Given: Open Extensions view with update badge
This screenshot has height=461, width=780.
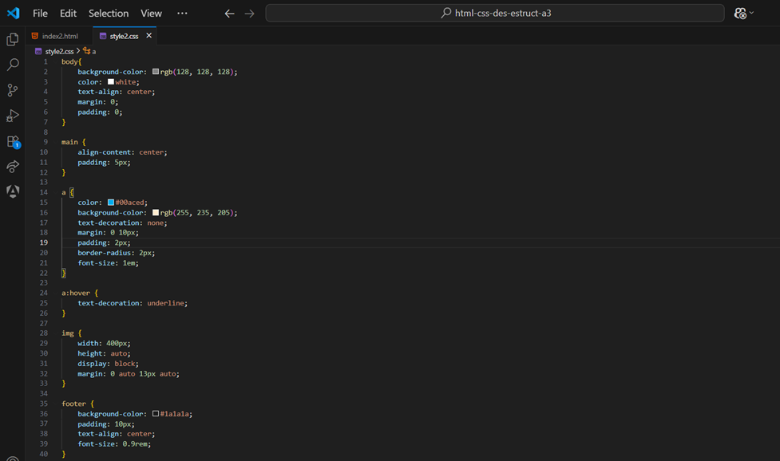Looking at the screenshot, I should tap(13, 142).
